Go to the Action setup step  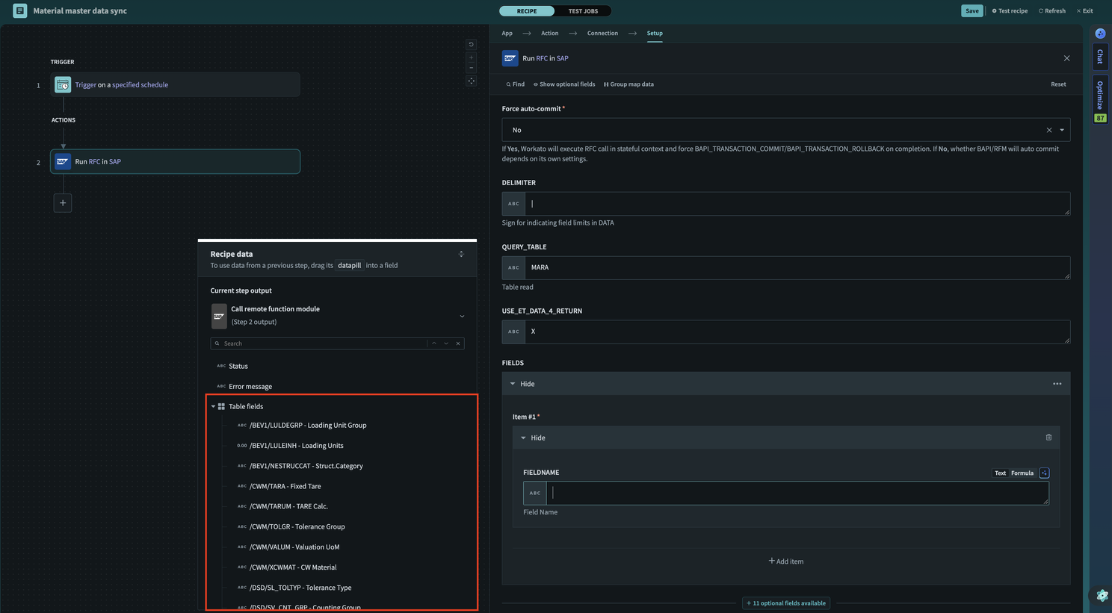pos(549,34)
